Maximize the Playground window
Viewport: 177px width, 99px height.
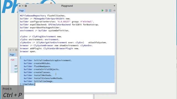coord(26,6)
